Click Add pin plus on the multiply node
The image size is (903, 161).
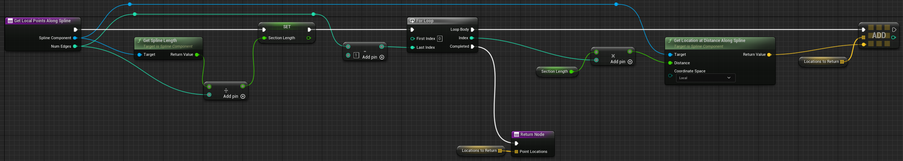tap(630, 62)
